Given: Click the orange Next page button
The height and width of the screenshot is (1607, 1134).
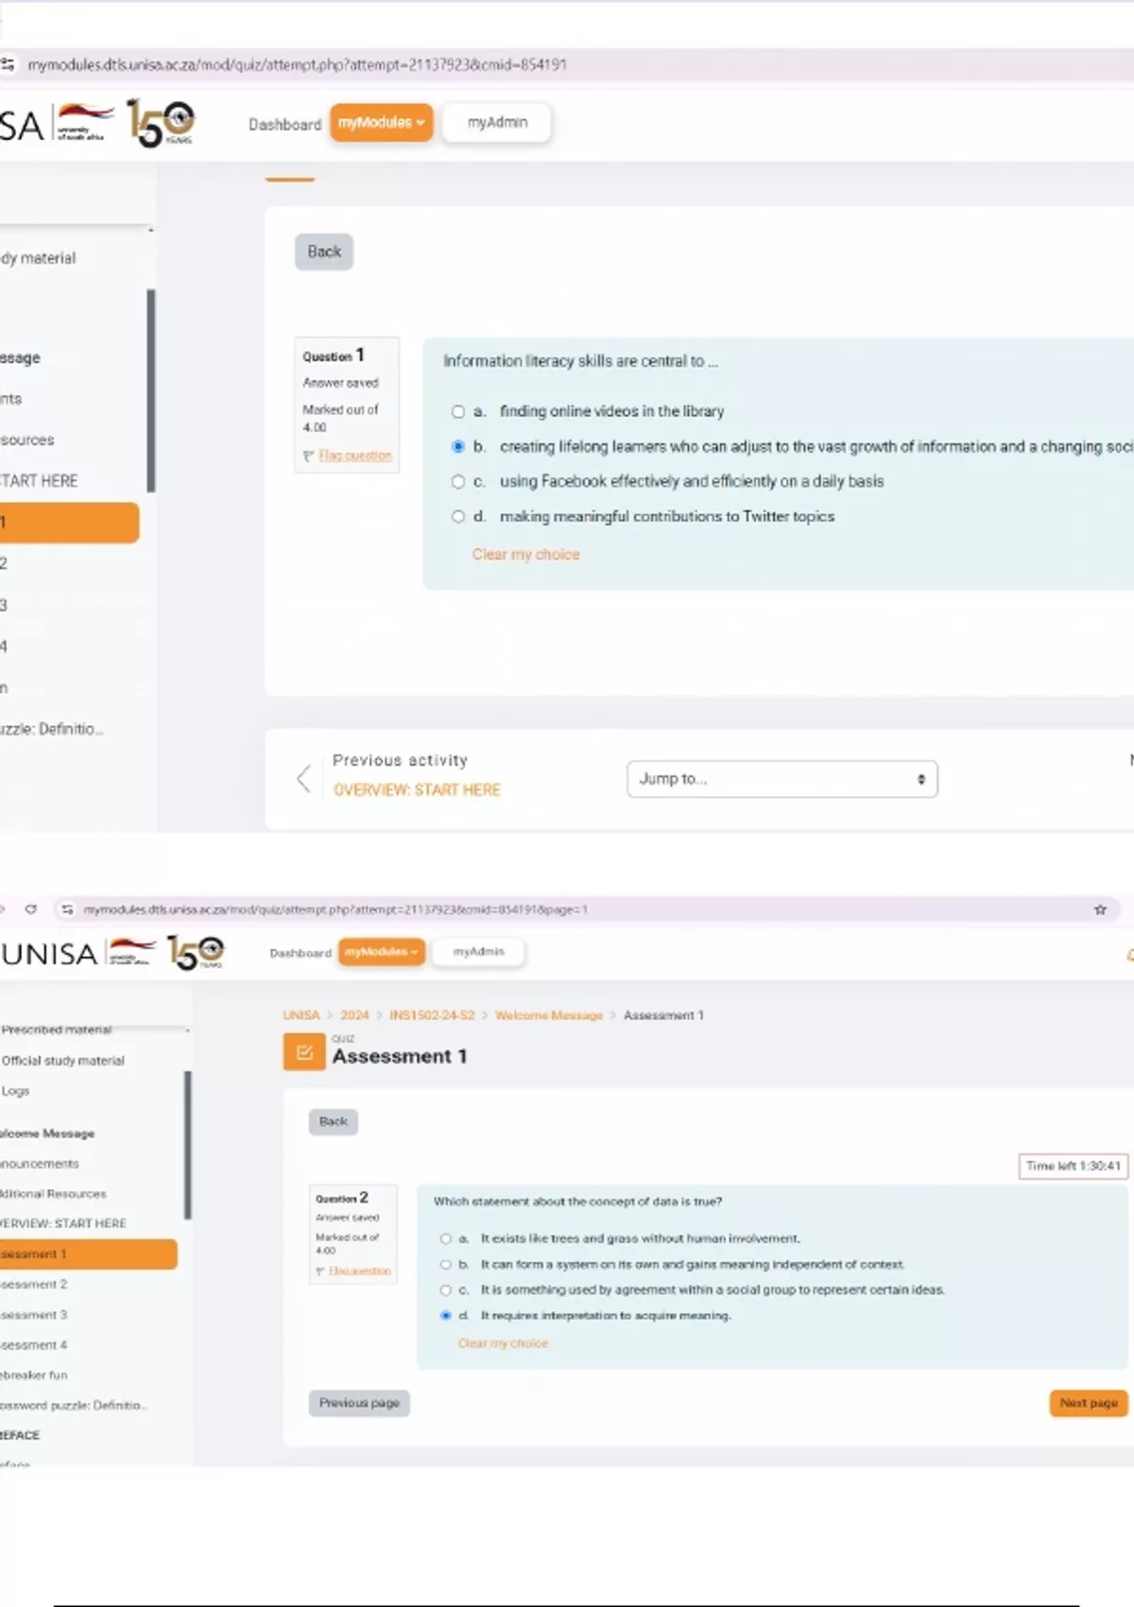Looking at the screenshot, I should [x=1088, y=1403].
